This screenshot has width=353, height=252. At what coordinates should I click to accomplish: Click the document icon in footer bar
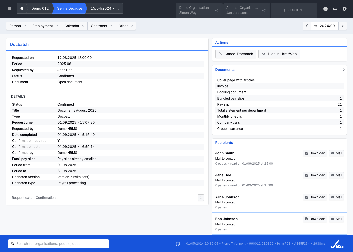pos(178,244)
